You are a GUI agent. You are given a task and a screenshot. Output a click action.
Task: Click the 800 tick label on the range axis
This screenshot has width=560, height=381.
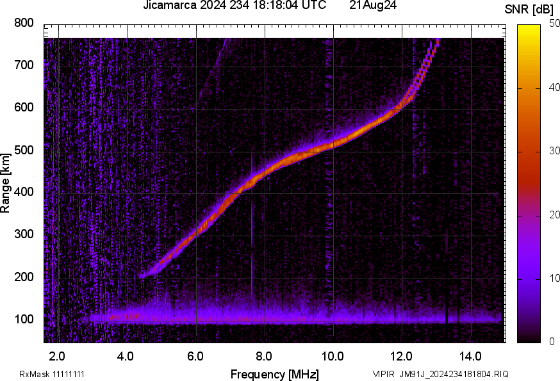pyautogui.click(x=24, y=23)
